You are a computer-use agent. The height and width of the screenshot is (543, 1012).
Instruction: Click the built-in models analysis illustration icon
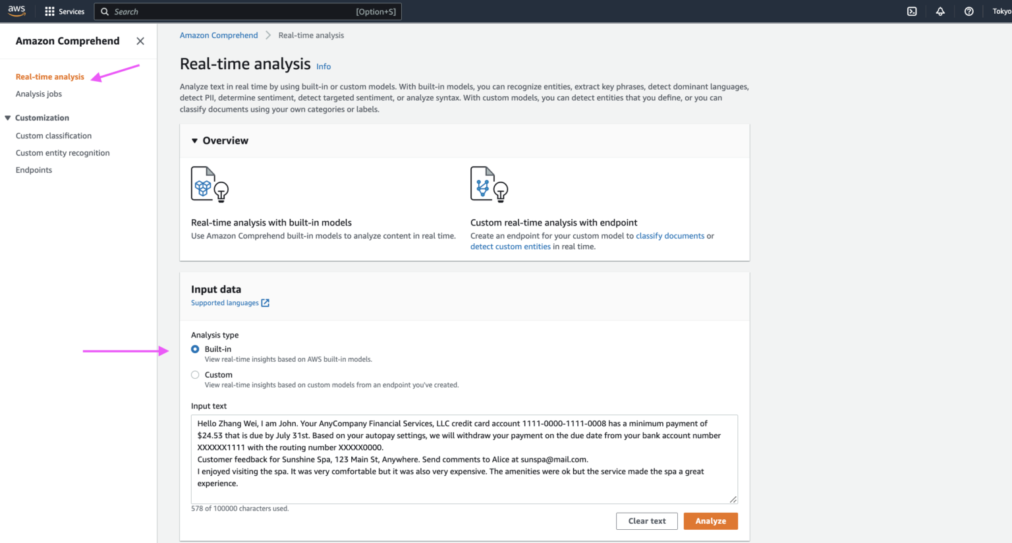pos(210,184)
